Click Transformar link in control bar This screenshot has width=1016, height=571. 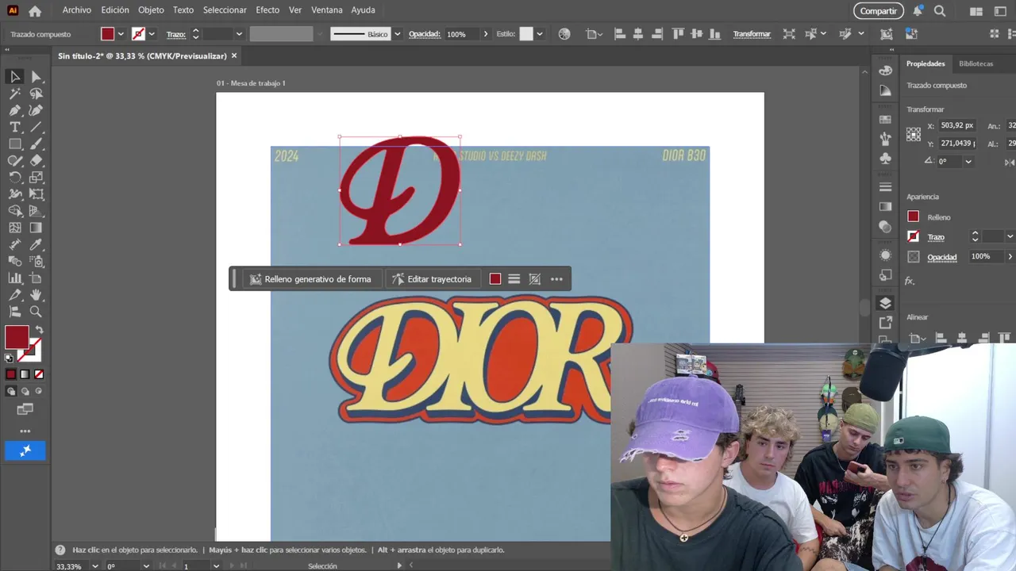(x=752, y=34)
